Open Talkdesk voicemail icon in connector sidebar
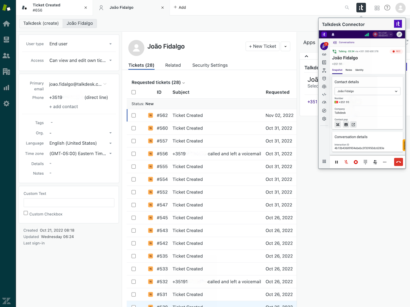 [x=324, y=54]
